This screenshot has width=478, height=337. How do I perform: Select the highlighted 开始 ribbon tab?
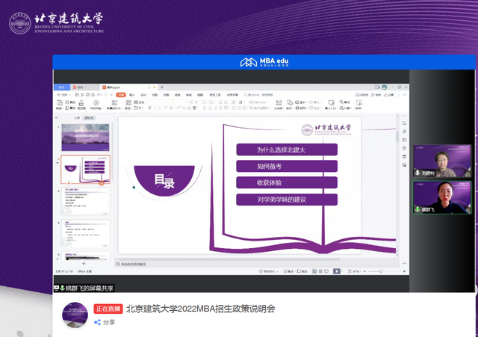(121, 95)
